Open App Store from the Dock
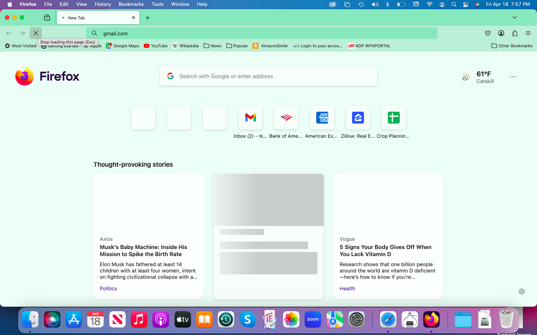Screen dimensions: 537x335 point(74,319)
